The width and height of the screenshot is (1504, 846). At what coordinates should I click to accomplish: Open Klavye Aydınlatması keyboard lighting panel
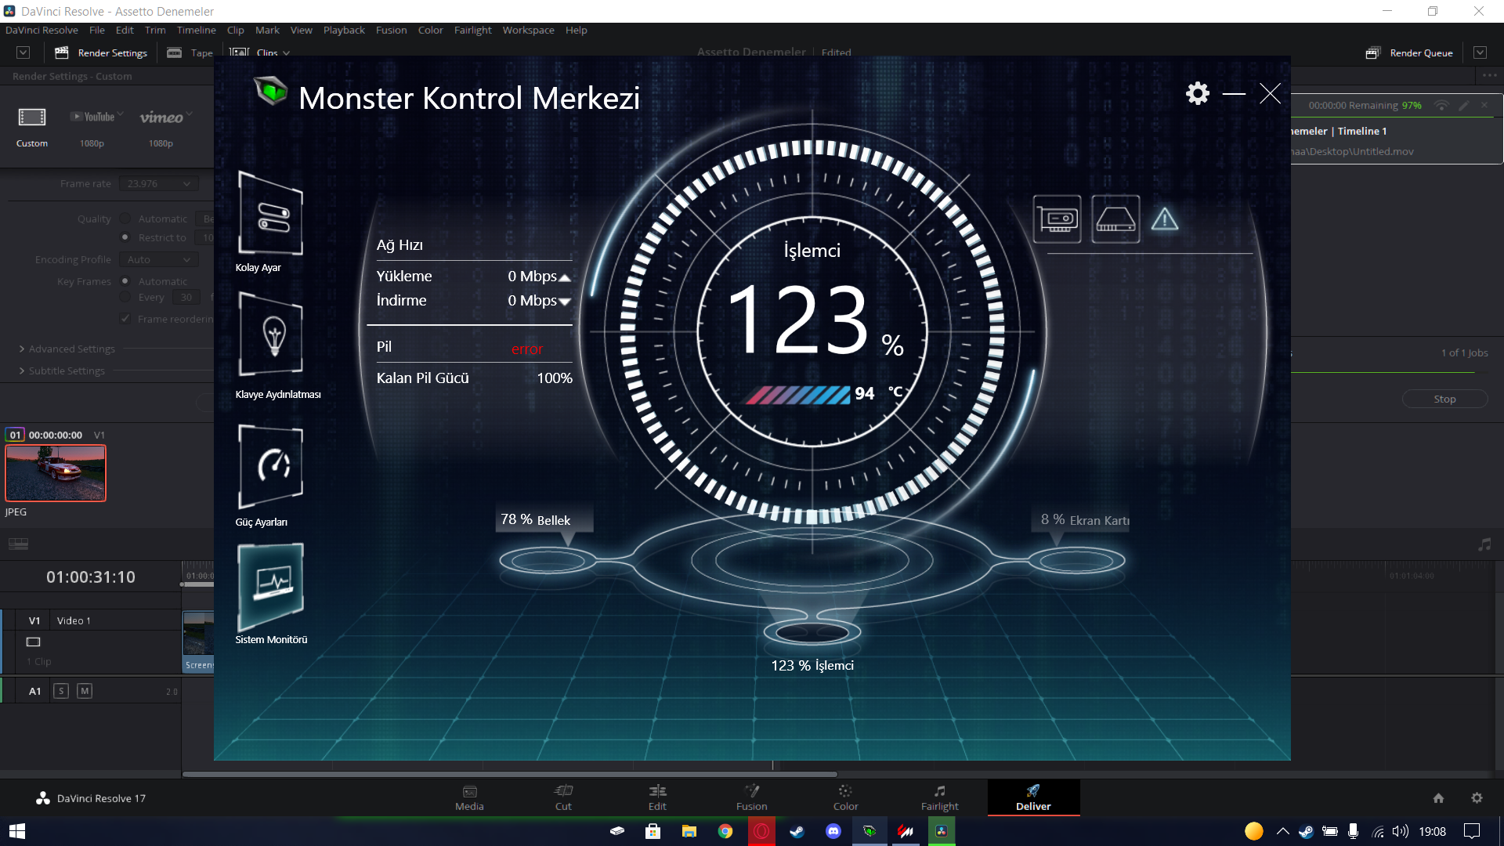[x=270, y=334]
